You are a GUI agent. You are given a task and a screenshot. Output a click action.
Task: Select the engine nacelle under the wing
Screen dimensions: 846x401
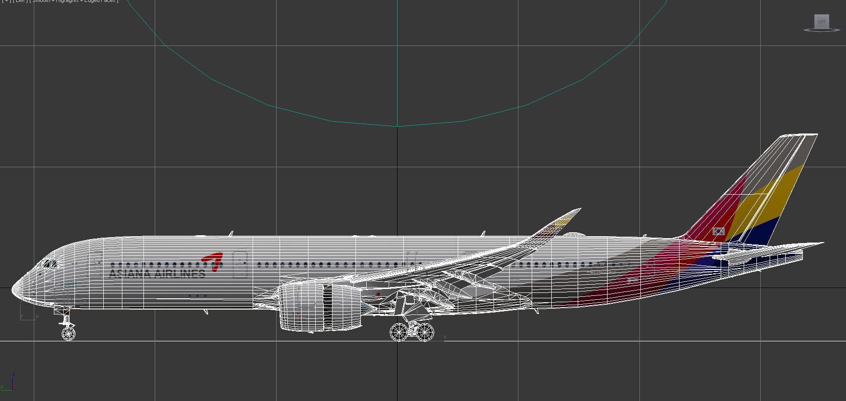pyautogui.click(x=321, y=306)
